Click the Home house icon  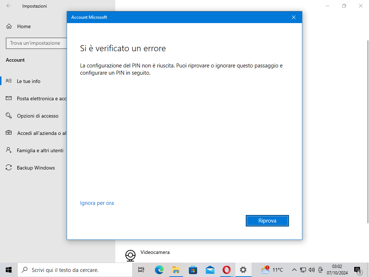[x=9, y=26]
